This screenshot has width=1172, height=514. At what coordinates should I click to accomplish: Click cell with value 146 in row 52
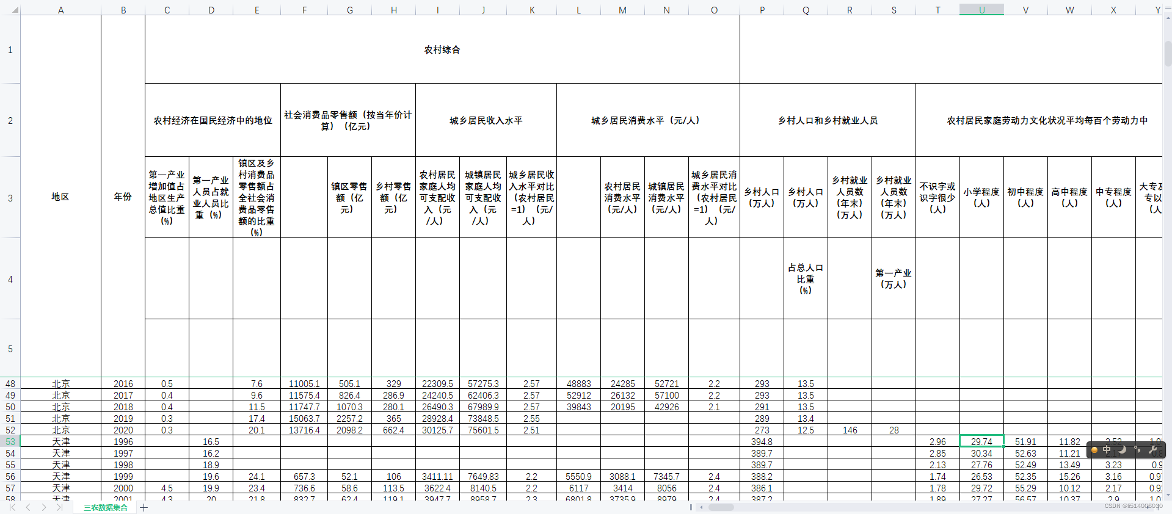click(850, 430)
